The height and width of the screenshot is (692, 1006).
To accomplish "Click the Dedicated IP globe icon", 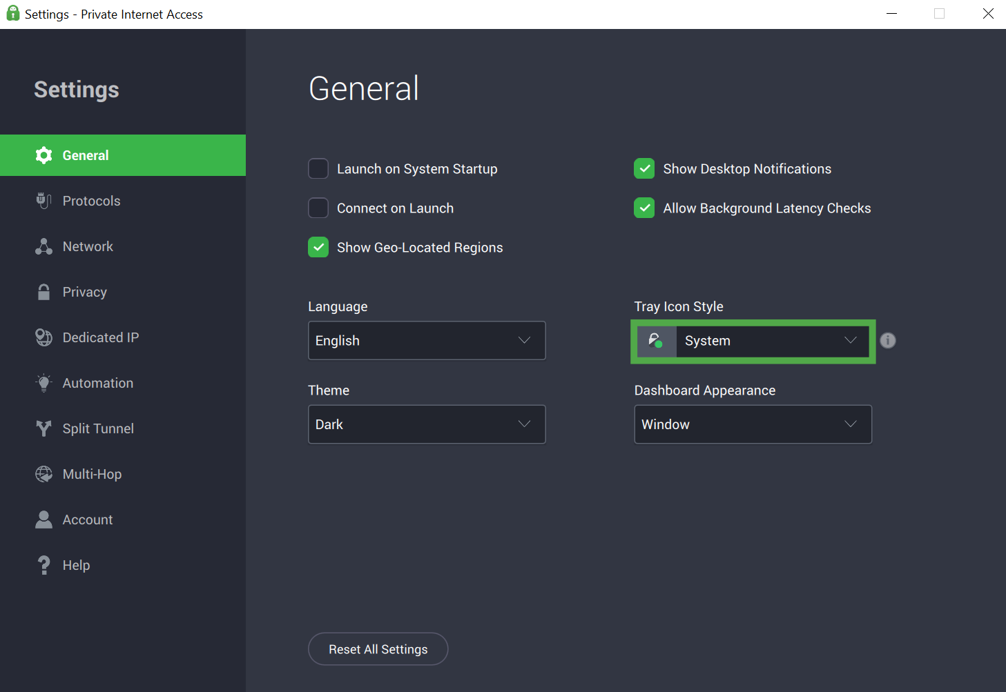I will (x=43, y=337).
